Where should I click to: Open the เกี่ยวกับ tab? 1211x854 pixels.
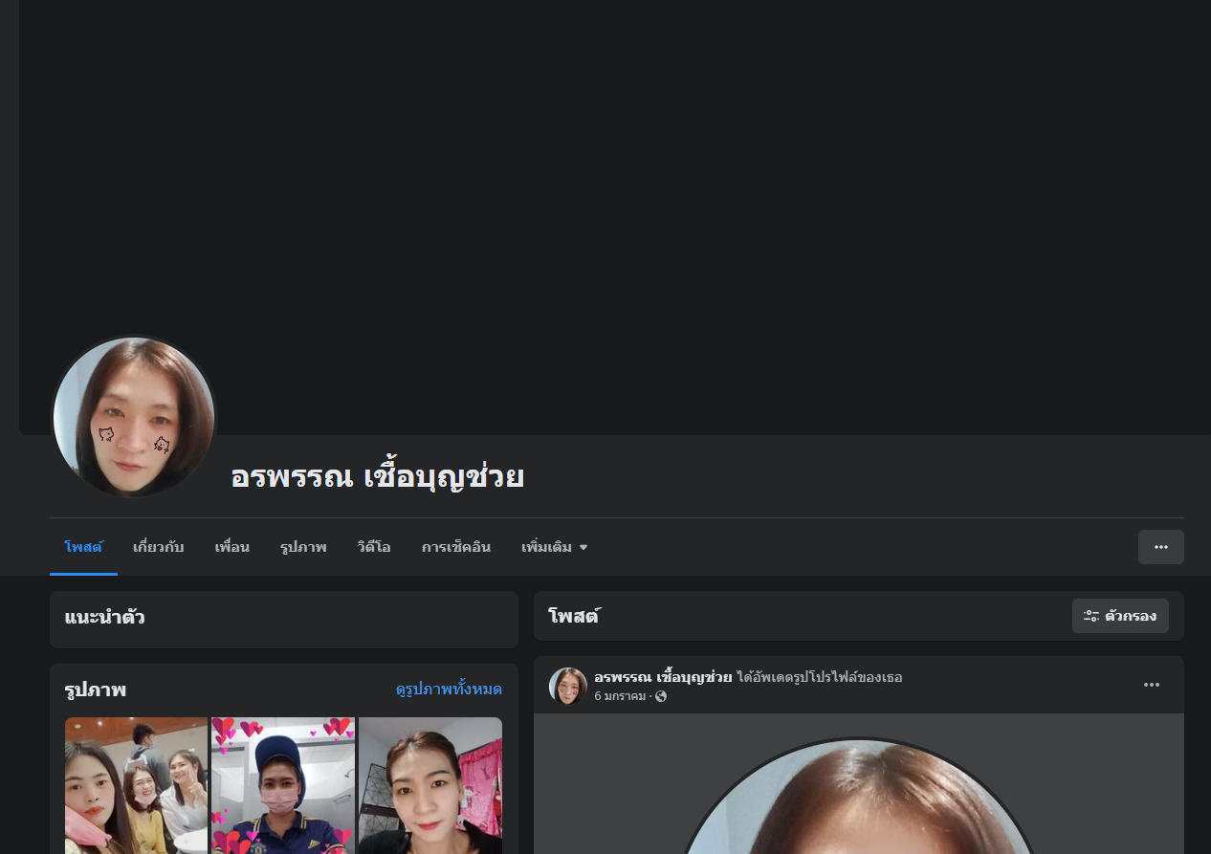[159, 547]
